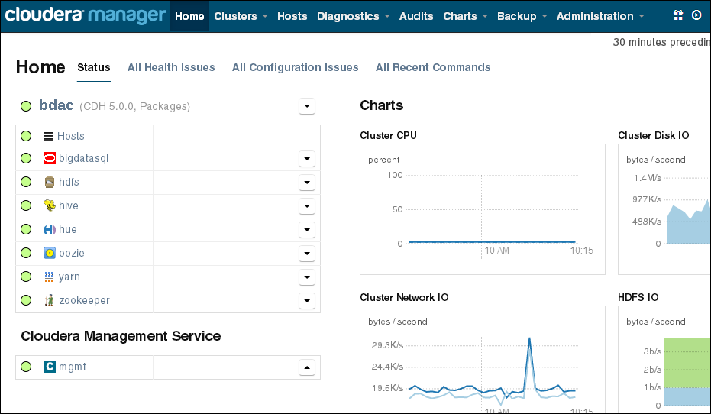Click bigdatasql green health status dot

tap(26, 158)
